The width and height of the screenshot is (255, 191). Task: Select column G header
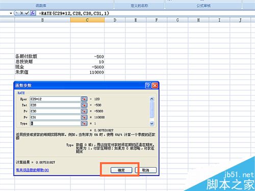point(177,20)
